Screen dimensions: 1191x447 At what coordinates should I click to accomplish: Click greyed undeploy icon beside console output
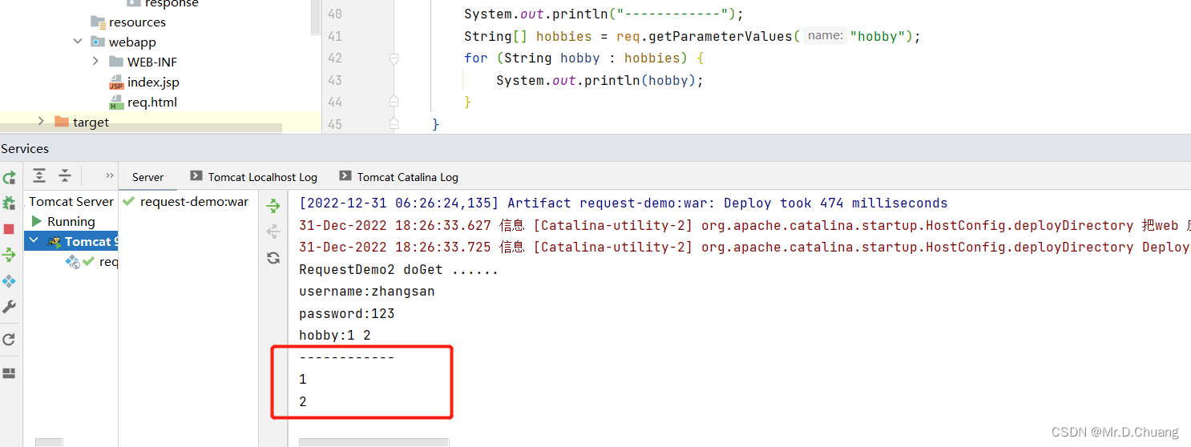[x=273, y=232]
